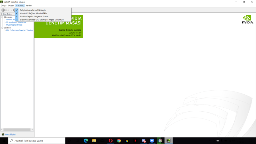Open GPU Performans Sayaçları Yönetimi page
The image size is (256, 144).
(20, 30)
